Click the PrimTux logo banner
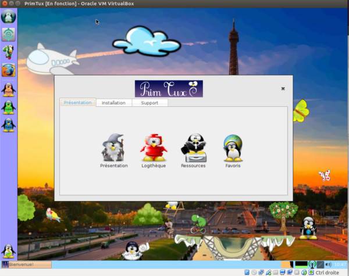 click(169, 89)
